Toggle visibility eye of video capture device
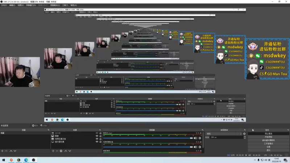This screenshot has width=290, height=163. pos(97,139)
